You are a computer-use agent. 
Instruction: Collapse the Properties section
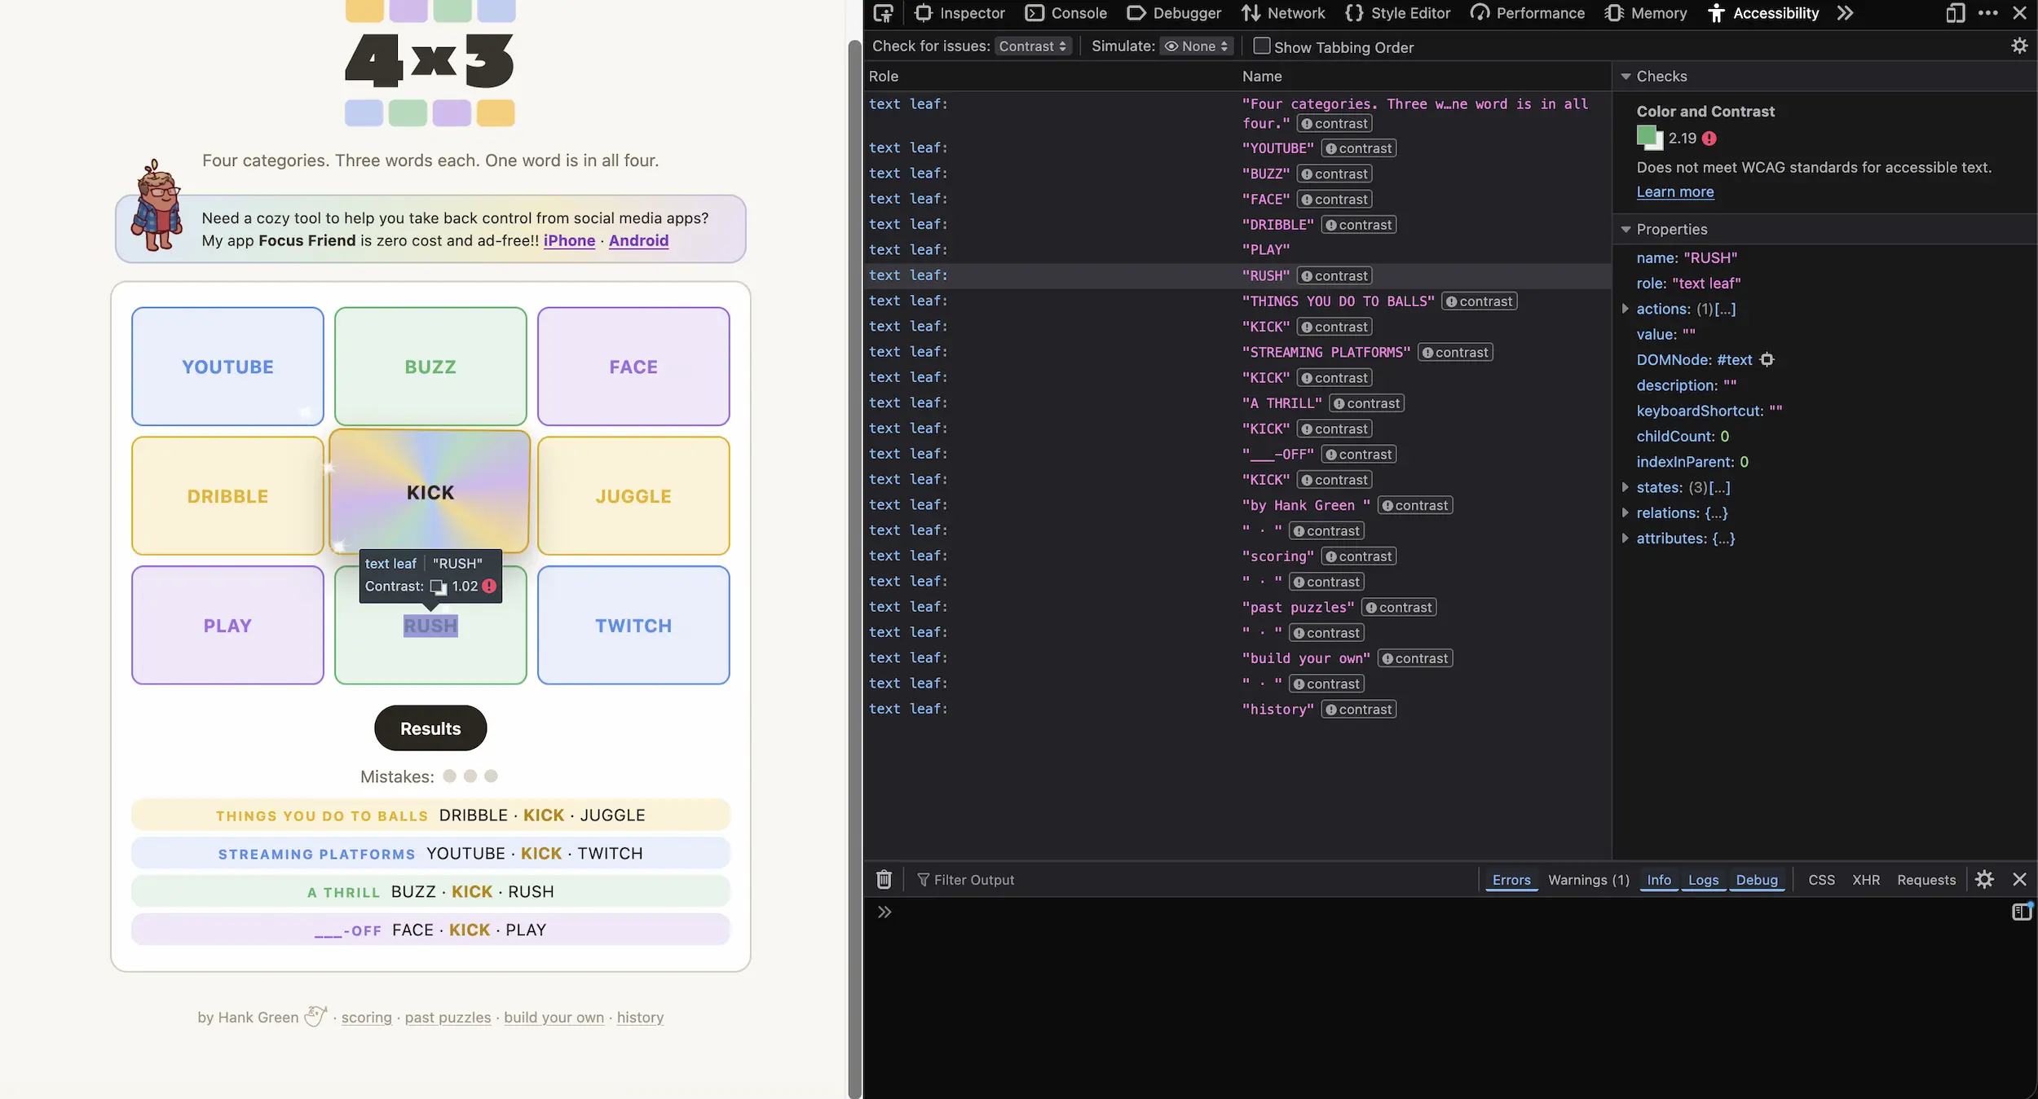1626,230
